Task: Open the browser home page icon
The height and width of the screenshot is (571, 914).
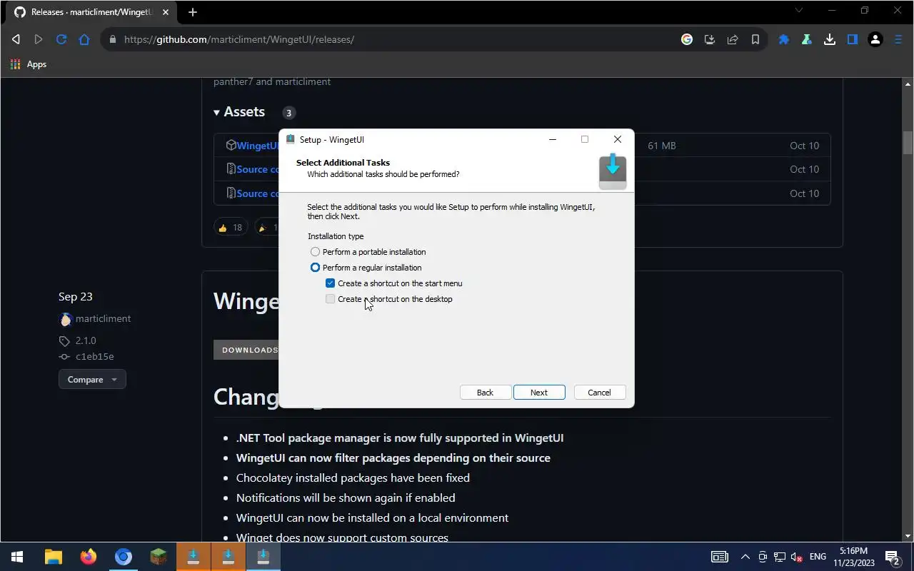Action: pyautogui.click(x=84, y=39)
